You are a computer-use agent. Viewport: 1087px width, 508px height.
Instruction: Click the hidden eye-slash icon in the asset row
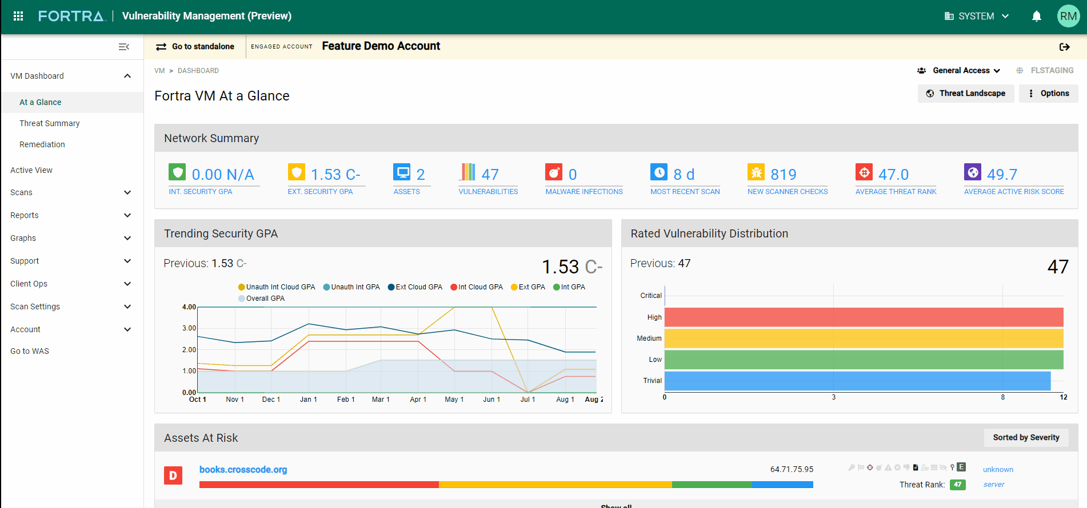pyautogui.click(x=943, y=467)
